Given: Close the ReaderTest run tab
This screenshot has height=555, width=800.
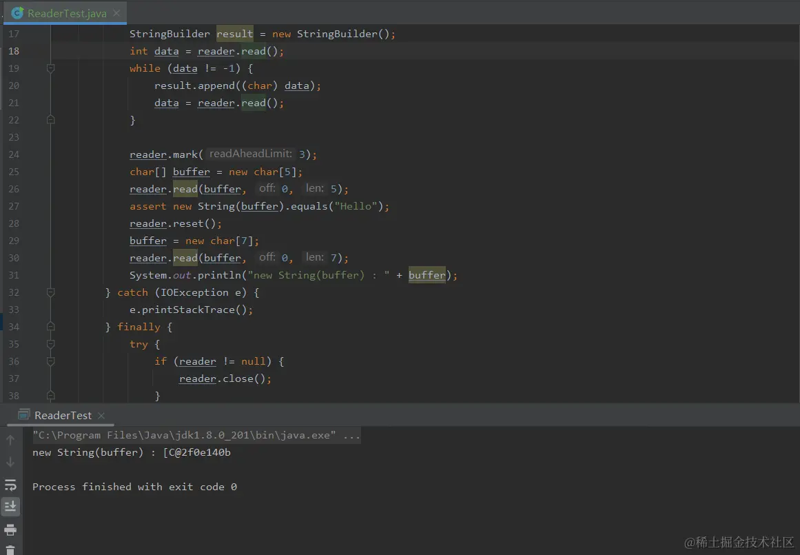Looking at the screenshot, I should 101,416.
